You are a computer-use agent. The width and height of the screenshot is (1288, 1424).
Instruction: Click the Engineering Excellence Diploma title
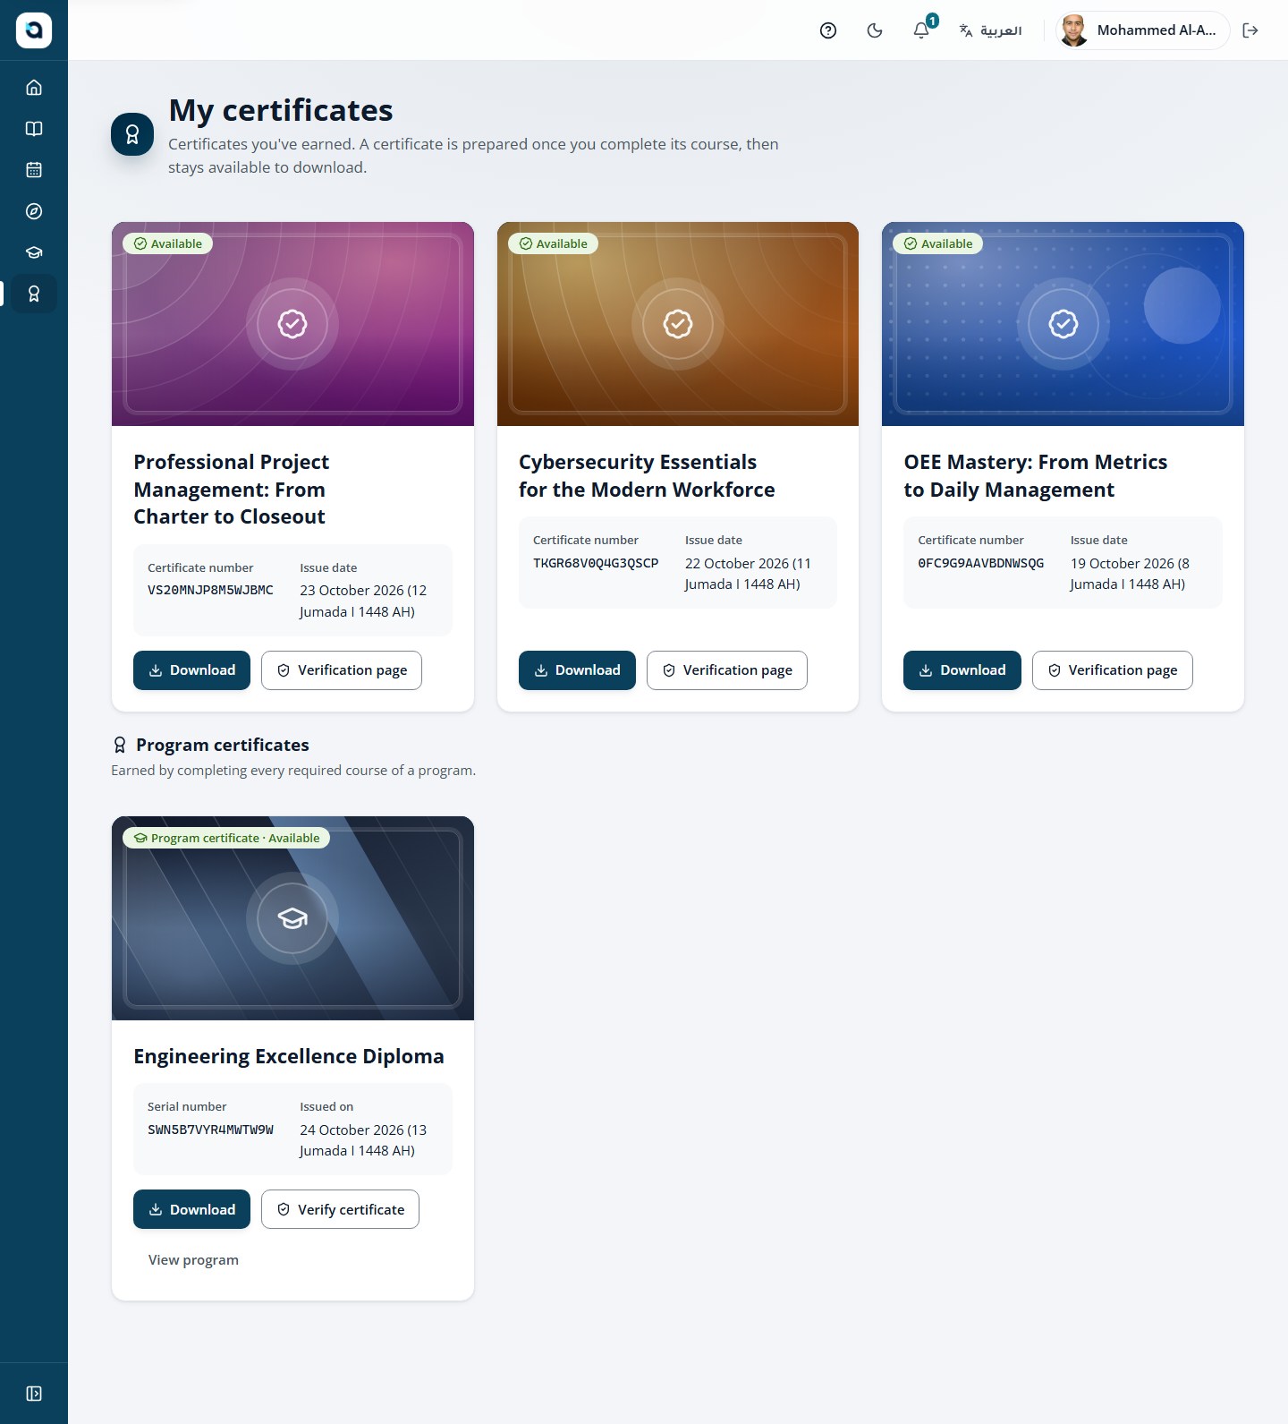(x=289, y=1057)
